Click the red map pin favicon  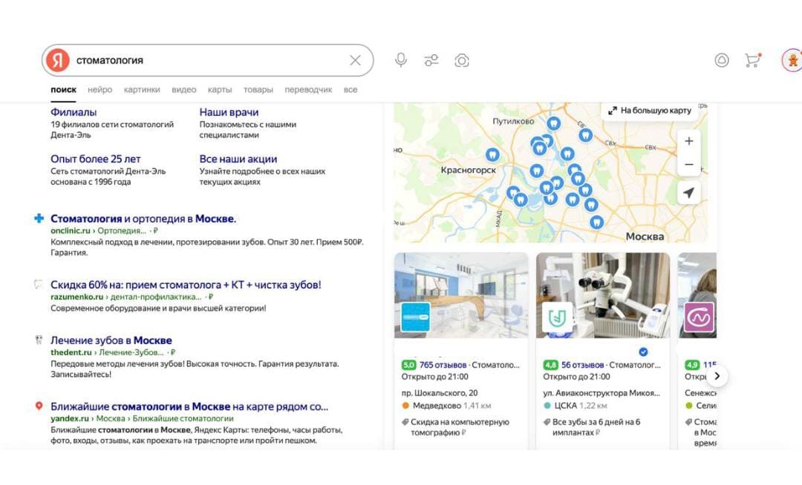pos(39,406)
